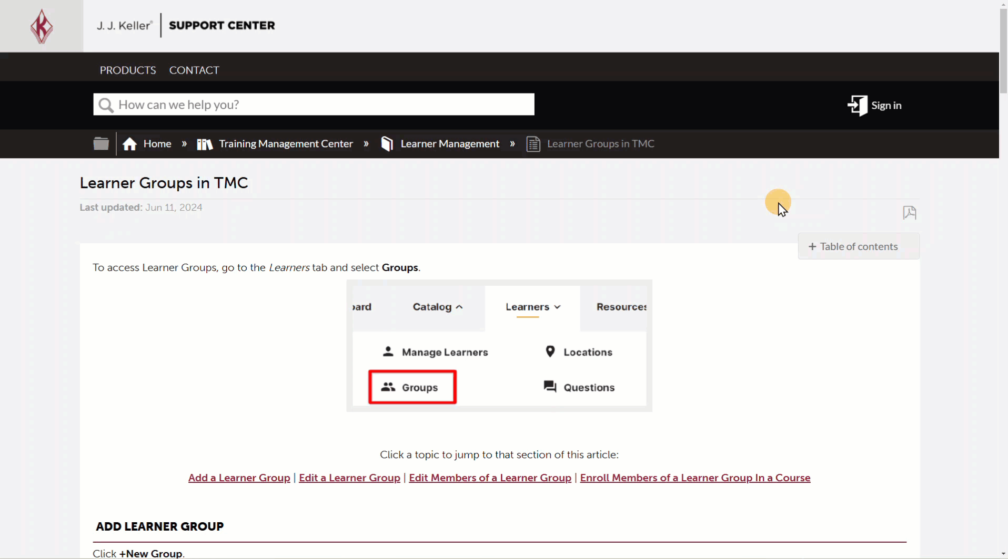Click the Sign in arrow icon

(857, 106)
